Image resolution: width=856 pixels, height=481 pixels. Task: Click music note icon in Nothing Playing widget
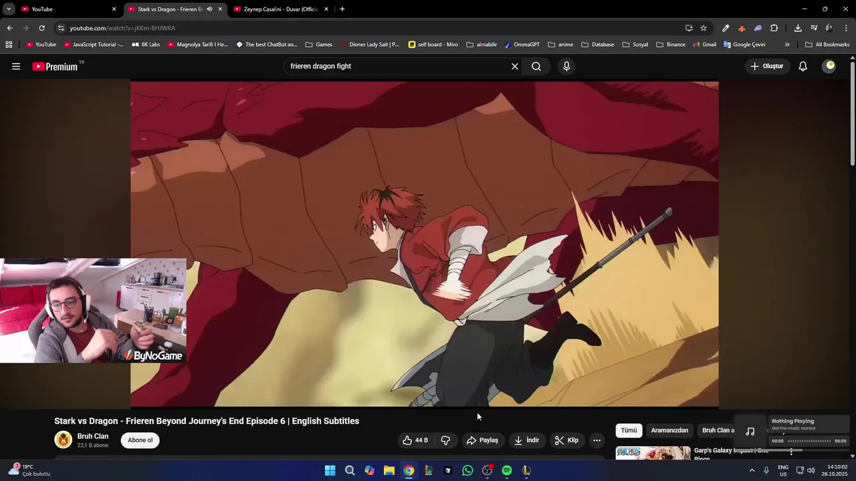(x=750, y=432)
